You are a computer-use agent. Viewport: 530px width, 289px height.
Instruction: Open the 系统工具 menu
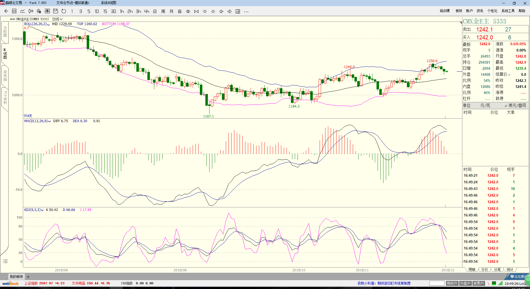click(508, 11)
